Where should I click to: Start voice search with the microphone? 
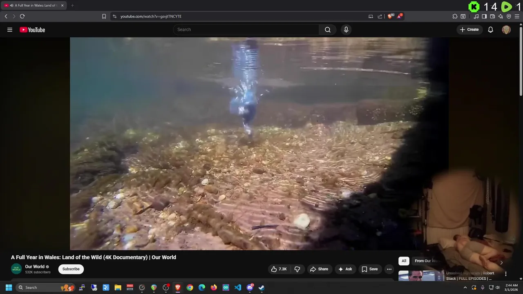(346, 29)
